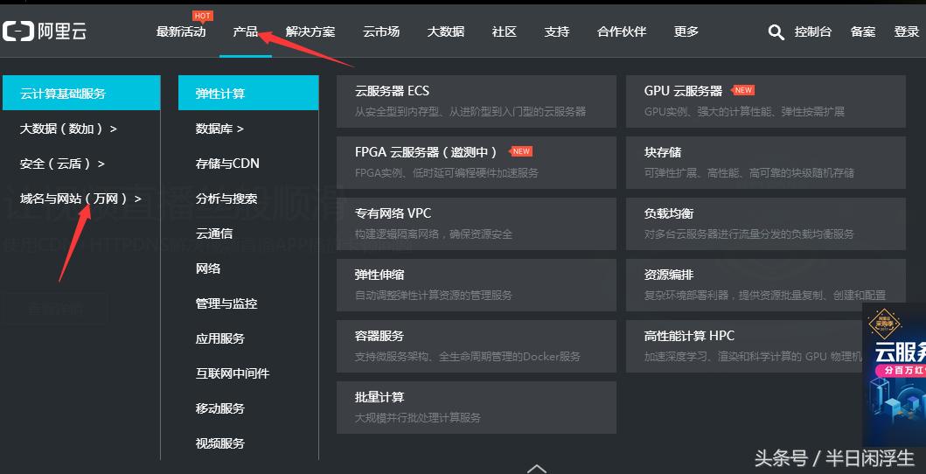Screen dimensions: 926x474
Task: Open 资源编排 product card
Action: [x=766, y=285]
